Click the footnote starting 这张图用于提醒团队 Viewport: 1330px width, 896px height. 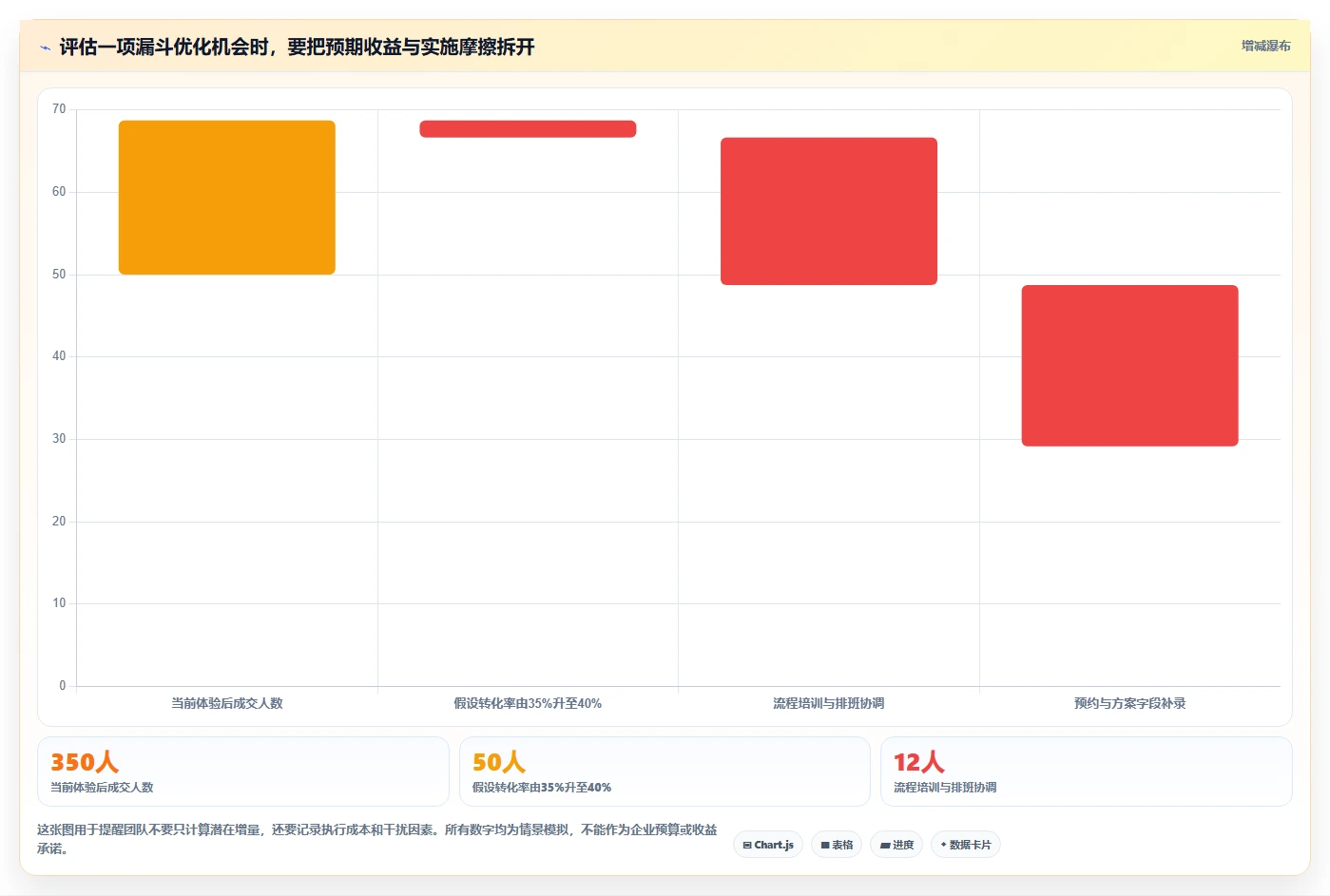pos(377,839)
